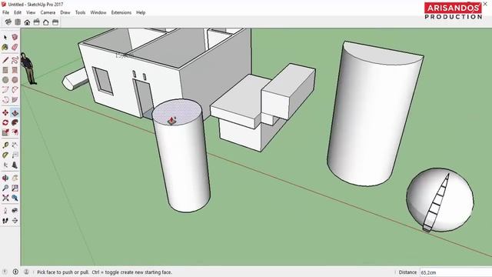
Task: Open the Help menu
Action: pyautogui.click(x=141, y=12)
